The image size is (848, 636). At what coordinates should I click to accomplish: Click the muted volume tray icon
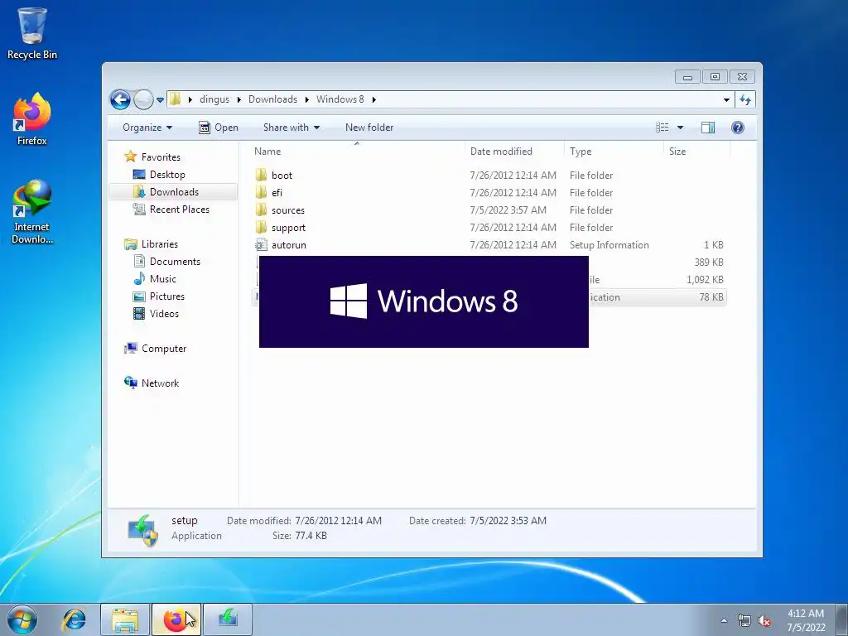click(x=764, y=620)
